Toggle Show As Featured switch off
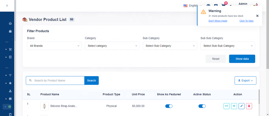This screenshot has height=116, width=269. (169, 106)
